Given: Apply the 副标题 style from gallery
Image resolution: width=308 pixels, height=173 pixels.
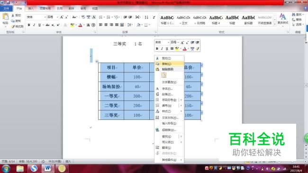Looking at the screenshot, I should click(248, 20).
